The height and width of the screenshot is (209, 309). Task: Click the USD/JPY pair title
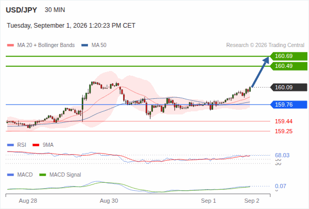pyautogui.click(x=21, y=10)
